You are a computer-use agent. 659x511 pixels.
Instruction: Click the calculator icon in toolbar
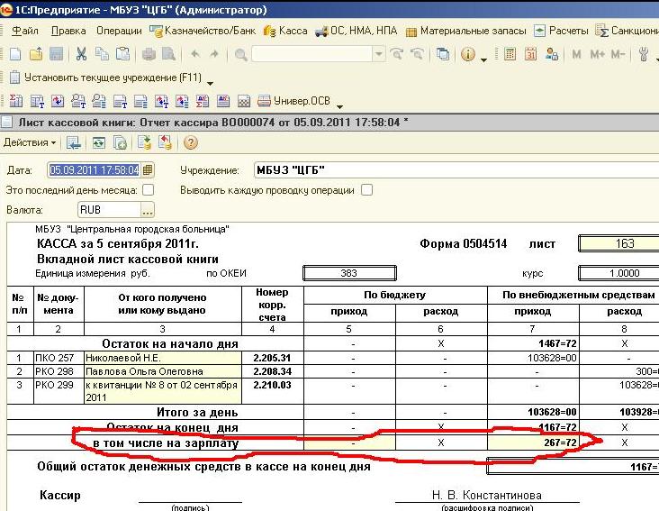click(x=510, y=54)
